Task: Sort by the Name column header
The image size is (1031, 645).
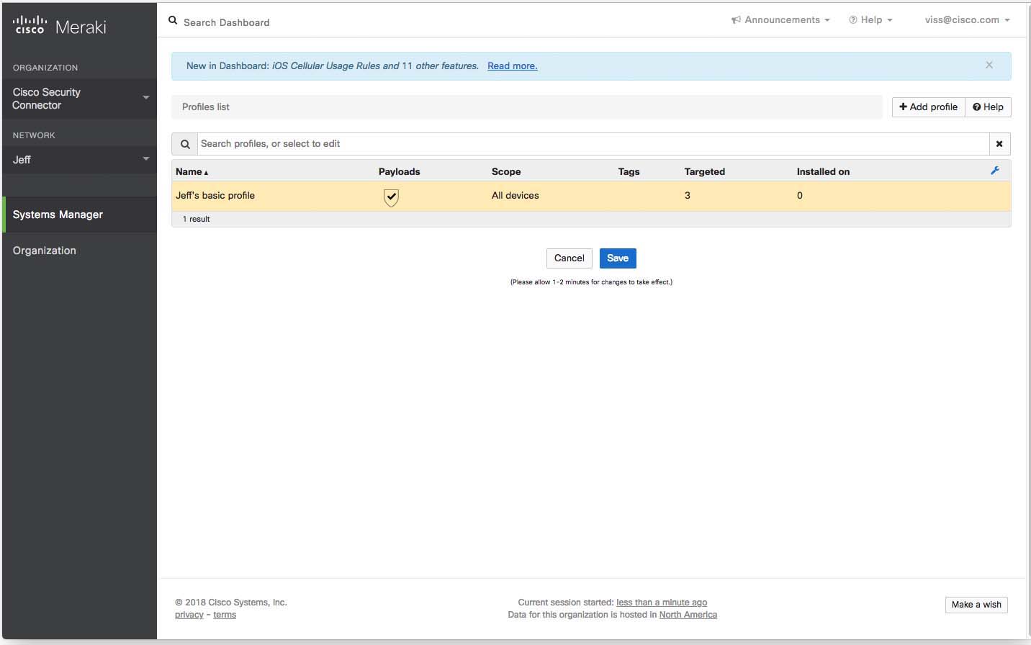Action: (x=192, y=171)
